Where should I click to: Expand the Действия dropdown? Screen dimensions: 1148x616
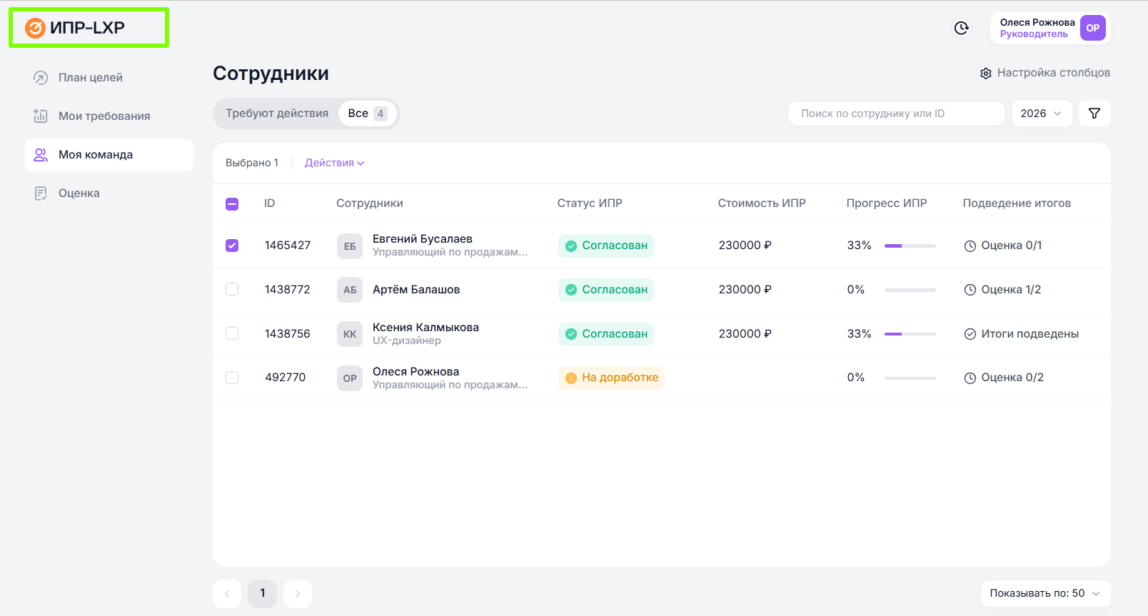pyautogui.click(x=334, y=163)
